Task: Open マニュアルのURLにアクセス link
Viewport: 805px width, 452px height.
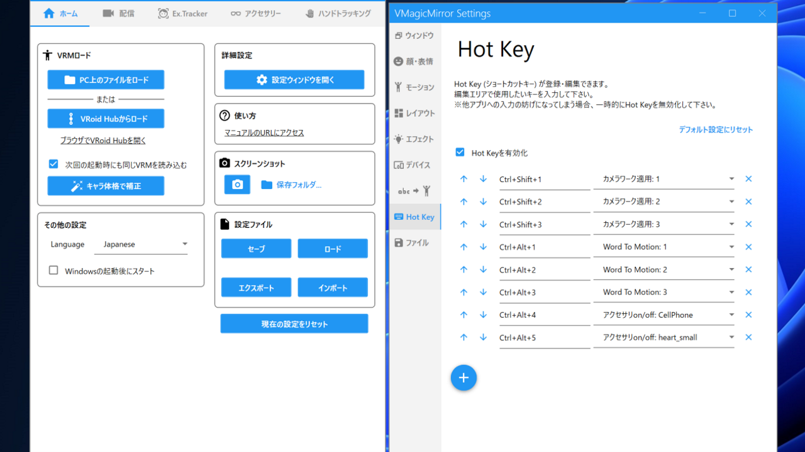Action: pos(264,133)
